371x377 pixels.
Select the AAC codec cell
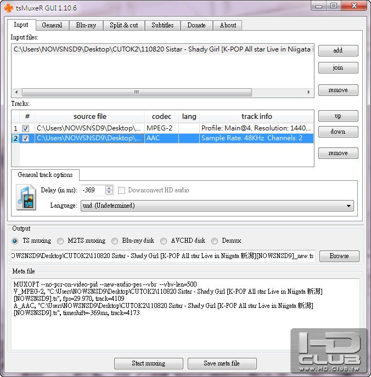pyautogui.click(x=161, y=138)
